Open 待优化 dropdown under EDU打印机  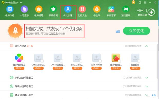[77, 68]
